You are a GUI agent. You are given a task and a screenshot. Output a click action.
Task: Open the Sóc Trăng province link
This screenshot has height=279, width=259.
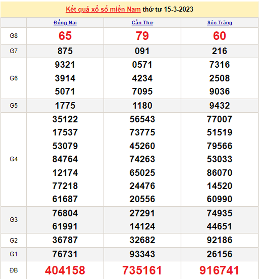pos(219,23)
